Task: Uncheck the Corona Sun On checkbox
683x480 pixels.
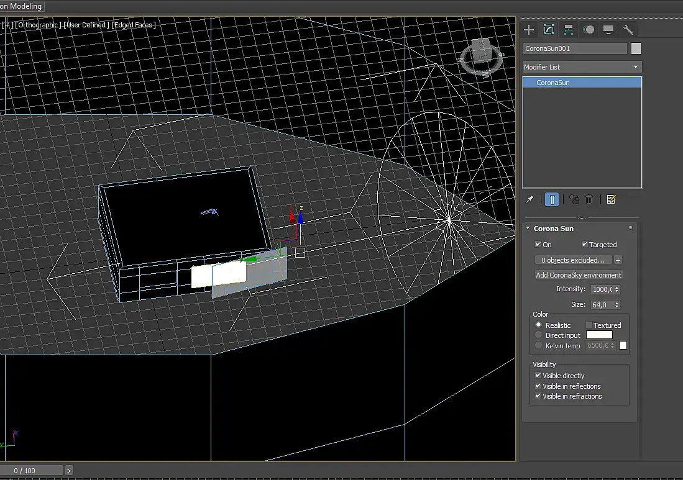Action: click(x=538, y=245)
